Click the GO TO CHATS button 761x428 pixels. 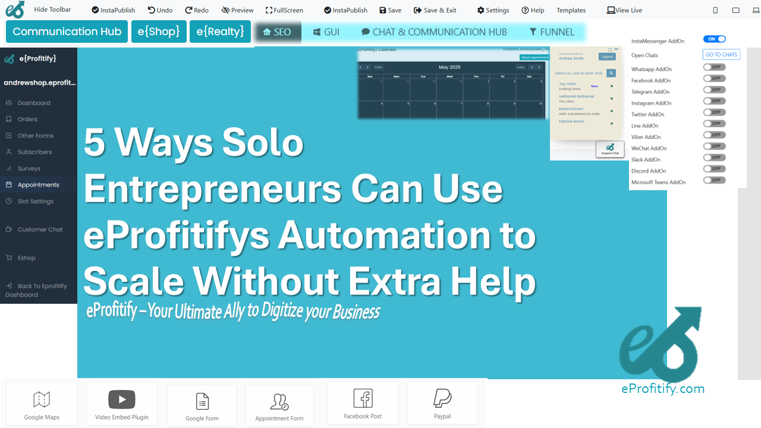(721, 55)
